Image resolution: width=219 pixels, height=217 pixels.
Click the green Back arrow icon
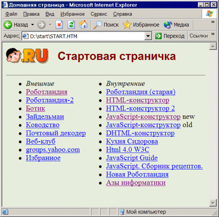8,25
